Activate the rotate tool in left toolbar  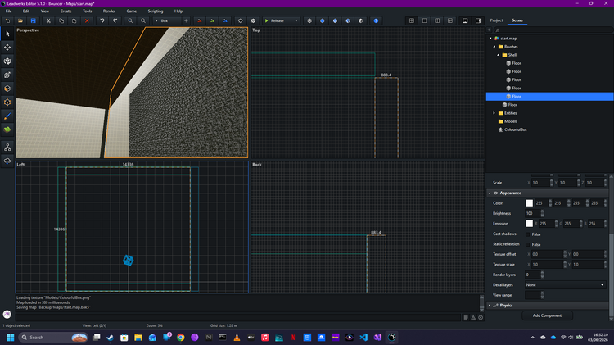(x=7, y=61)
